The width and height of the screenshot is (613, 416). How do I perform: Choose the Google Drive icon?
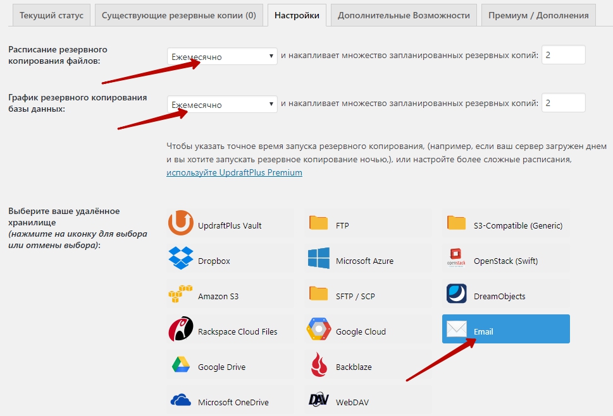point(181,364)
